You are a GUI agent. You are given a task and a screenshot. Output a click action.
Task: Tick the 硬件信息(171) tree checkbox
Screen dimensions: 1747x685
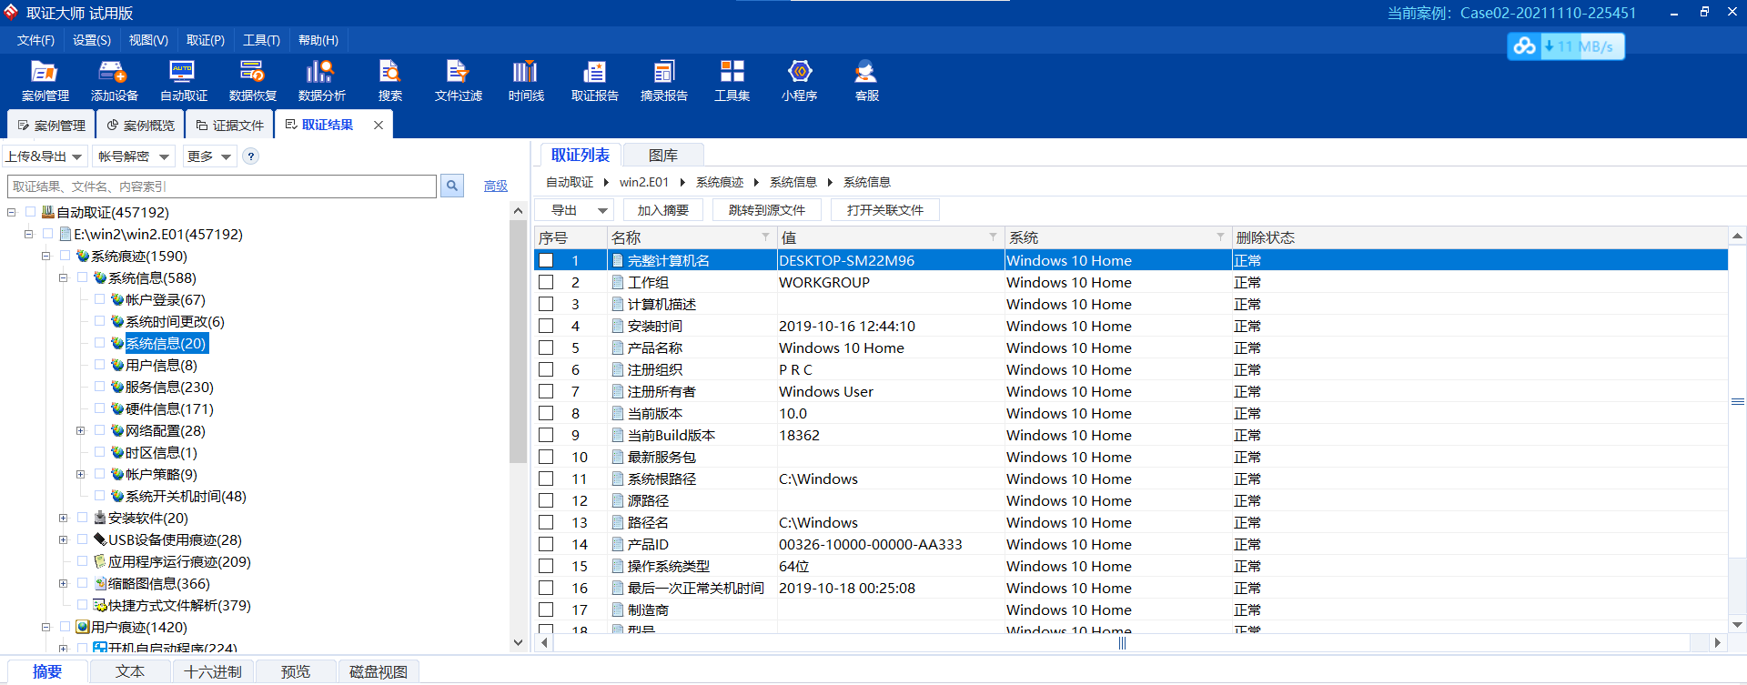coord(99,408)
